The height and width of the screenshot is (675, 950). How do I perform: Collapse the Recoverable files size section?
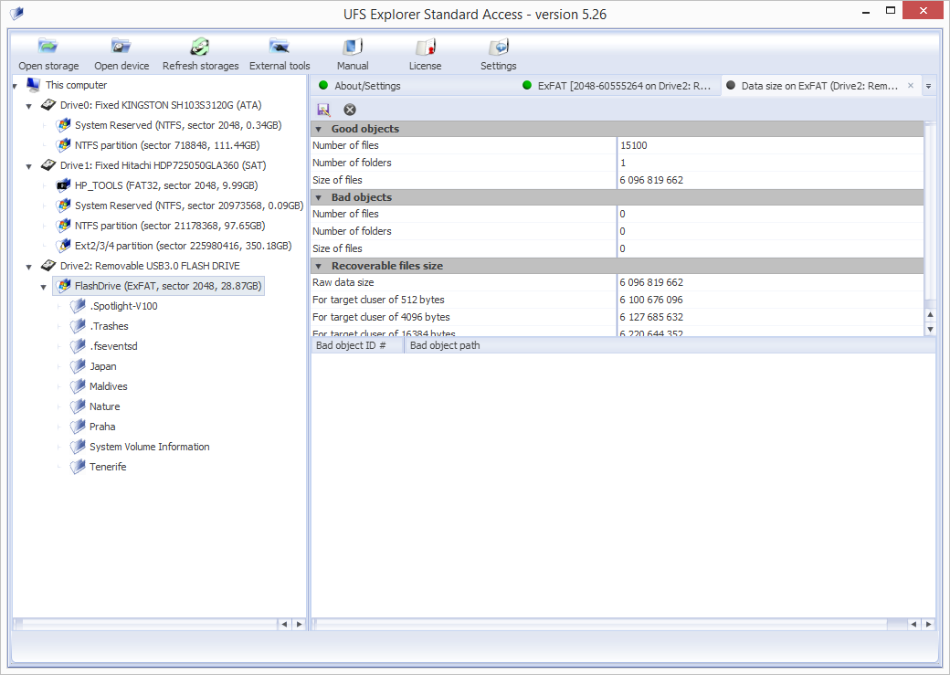click(x=318, y=266)
